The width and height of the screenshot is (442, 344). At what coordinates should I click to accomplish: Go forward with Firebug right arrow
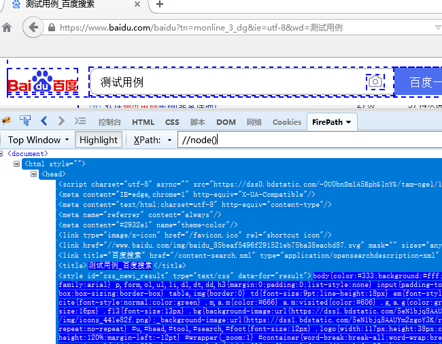61,121
